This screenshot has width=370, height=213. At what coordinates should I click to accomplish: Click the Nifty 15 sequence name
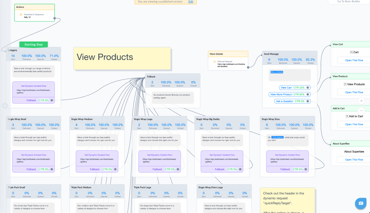(27, 17)
